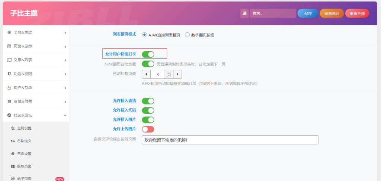This screenshot has height=181, width=381.
Task: Click the 页面&显示 calendar icon
Action: click(9, 46)
